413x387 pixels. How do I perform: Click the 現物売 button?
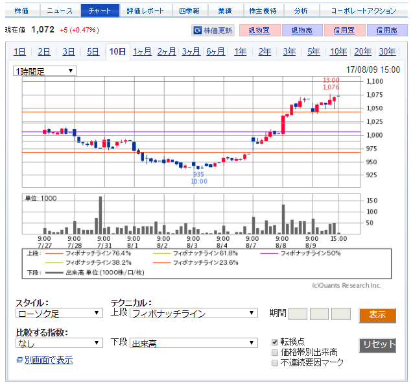[302, 31]
